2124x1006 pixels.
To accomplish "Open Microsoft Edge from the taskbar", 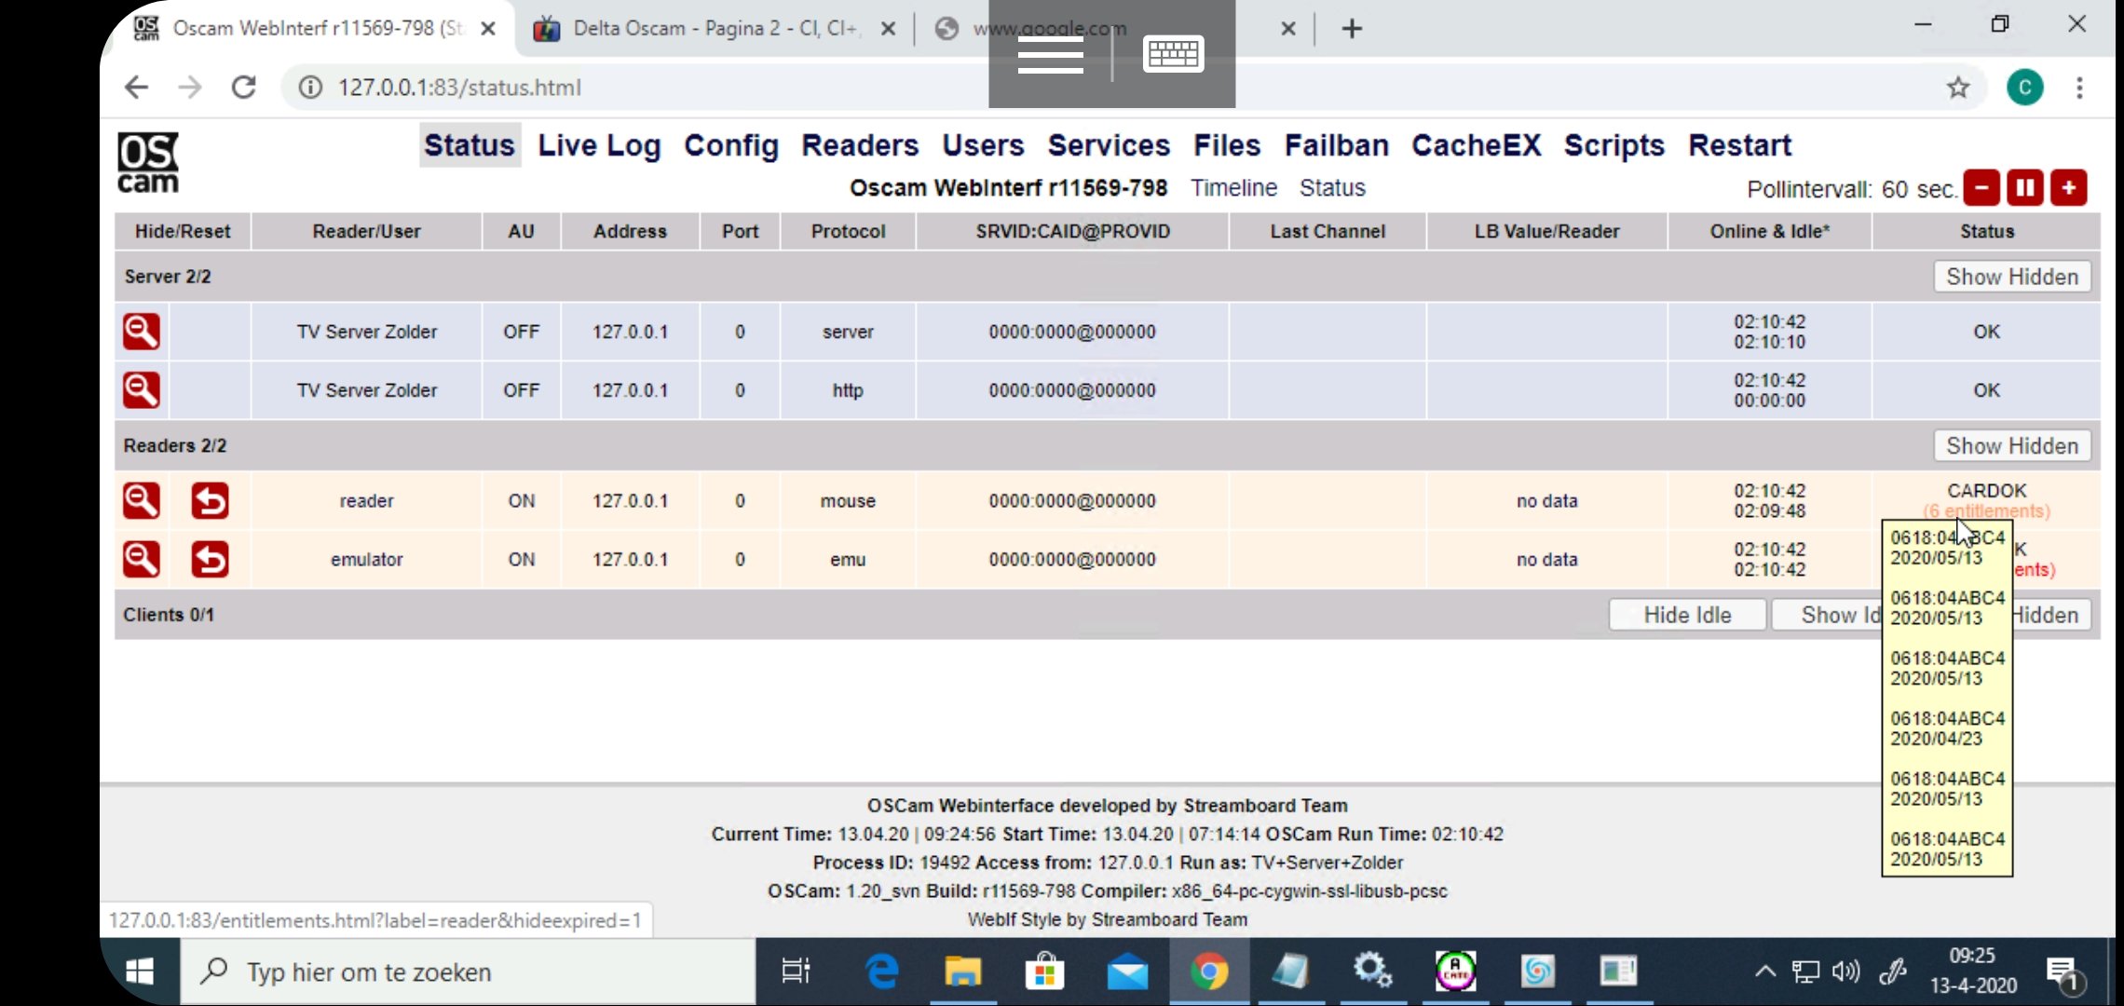I will click(x=881, y=972).
